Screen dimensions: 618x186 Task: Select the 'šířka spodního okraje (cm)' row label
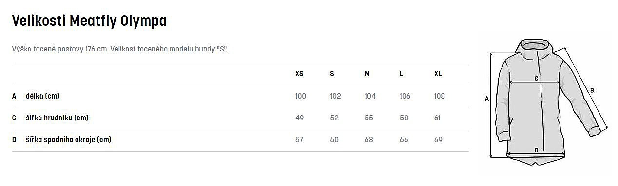coord(69,140)
